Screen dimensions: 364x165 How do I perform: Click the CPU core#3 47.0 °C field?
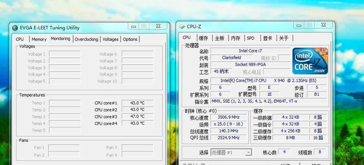pyautogui.click(x=137, y=116)
